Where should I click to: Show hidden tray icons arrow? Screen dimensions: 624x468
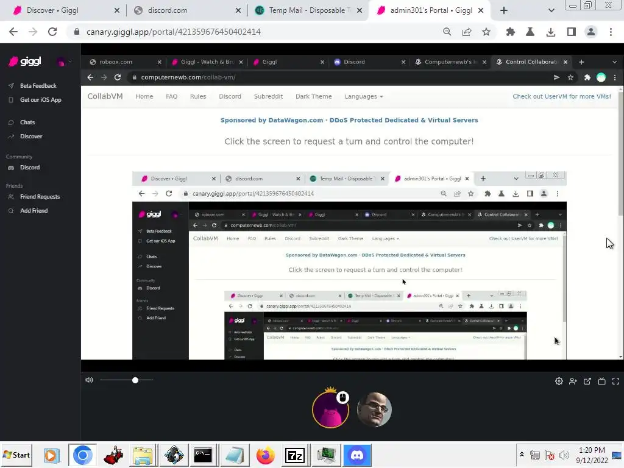point(522,454)
